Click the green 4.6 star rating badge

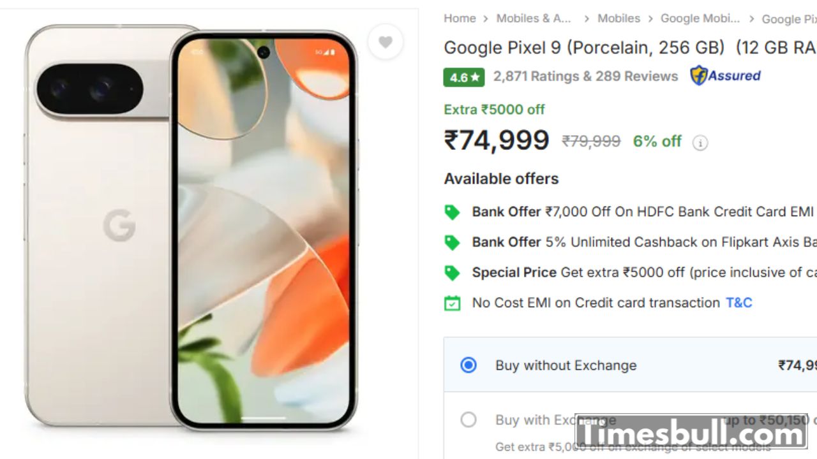(x=464, y=77)
